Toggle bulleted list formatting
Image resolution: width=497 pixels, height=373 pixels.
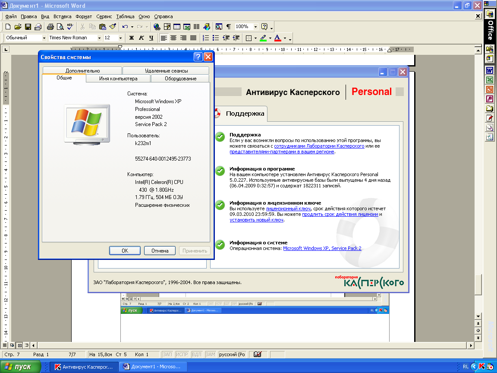coord(216,38)
